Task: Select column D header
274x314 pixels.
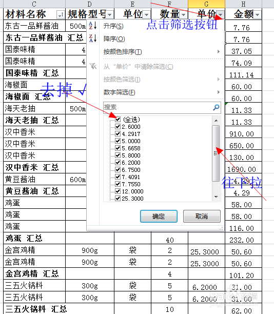Action: click(90, 4)
